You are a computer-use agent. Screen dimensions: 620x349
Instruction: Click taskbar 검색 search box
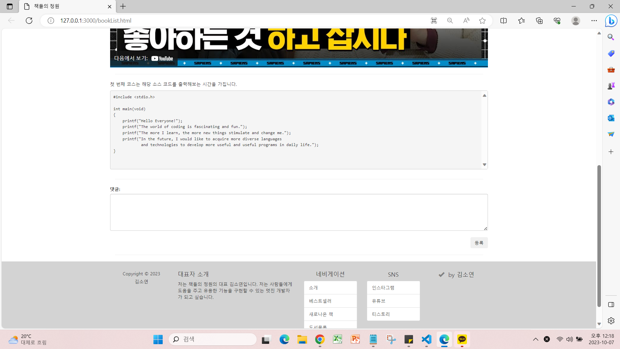pos(212,339)
